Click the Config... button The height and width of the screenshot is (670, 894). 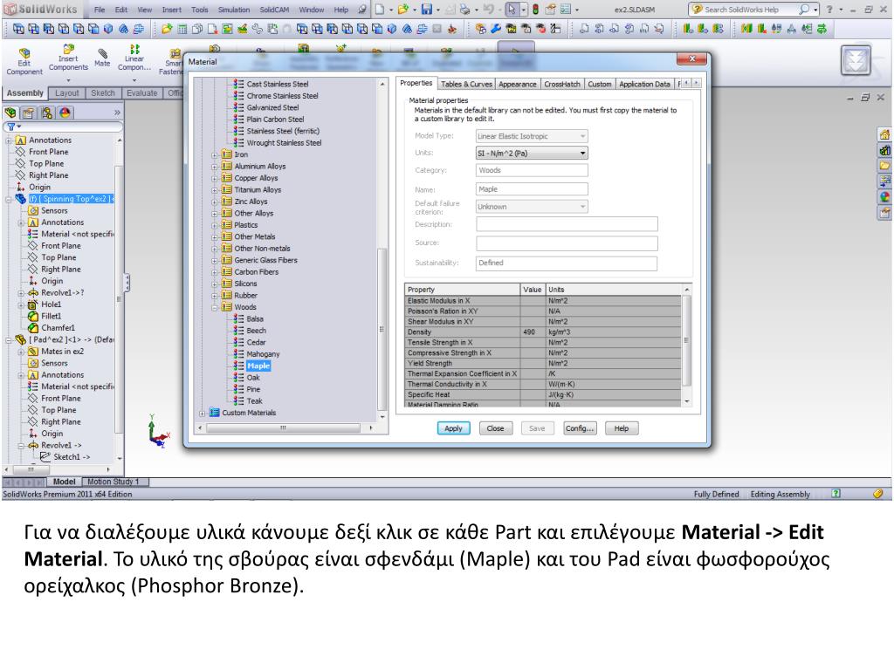[x=580, y=428]
